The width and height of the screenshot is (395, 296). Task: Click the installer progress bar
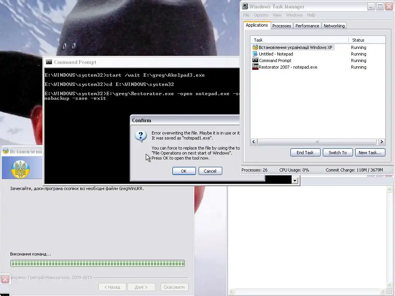coord(98,263)
